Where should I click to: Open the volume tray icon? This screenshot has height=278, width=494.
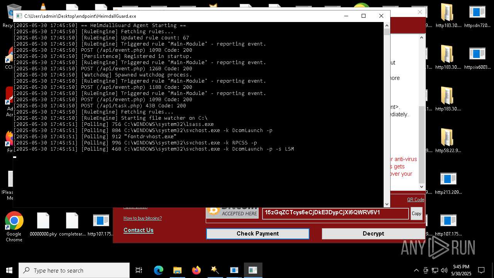click(x=444, y=270)
